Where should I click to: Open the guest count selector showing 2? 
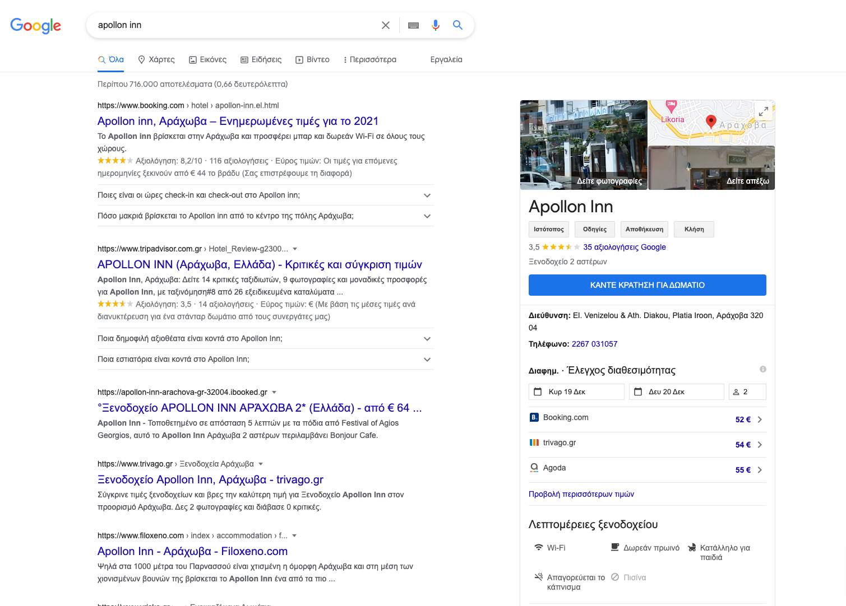click(747, 391)
